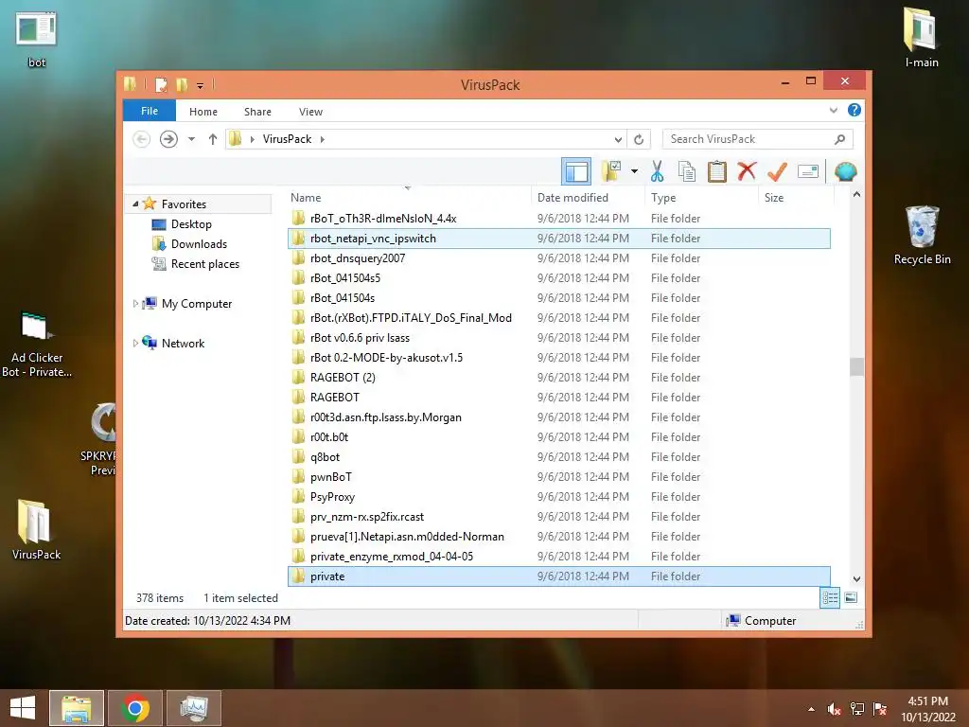
Task: Click the file list vertical scrollbar thumb
Action: (x=856, y=366)
